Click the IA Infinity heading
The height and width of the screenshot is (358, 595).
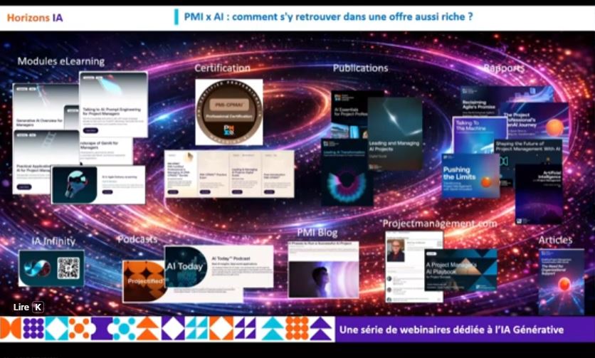click(x=53, y=241)
